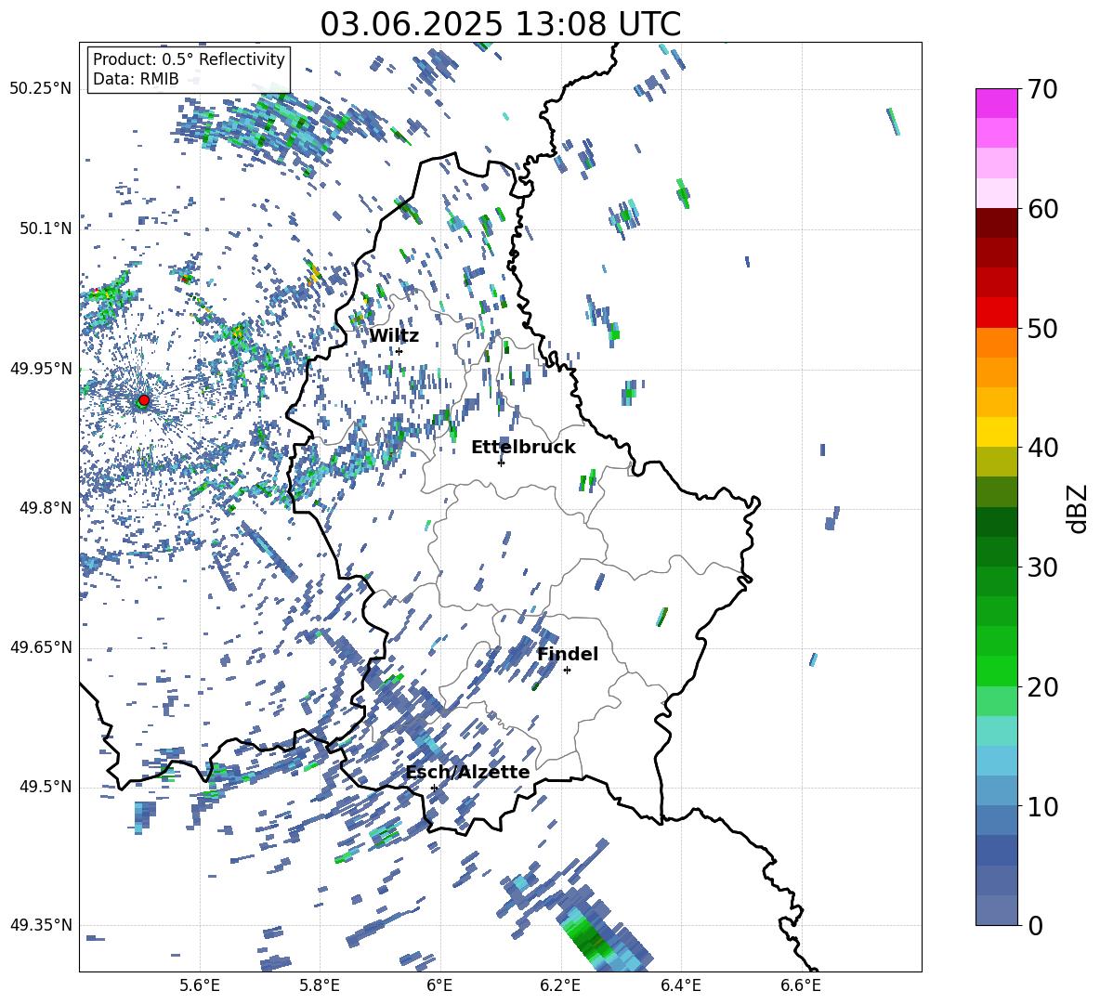The height and width of the screenshot is (1004, 1100).
Task: Click the red radar station marker
Action: pyautogui.click(x=144, y=400)
